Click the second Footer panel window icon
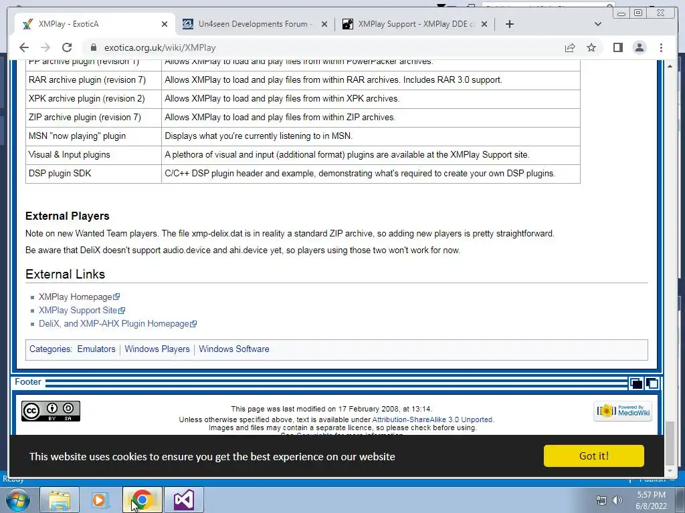This screenshot has height=513, width=685. pos(652,383)
